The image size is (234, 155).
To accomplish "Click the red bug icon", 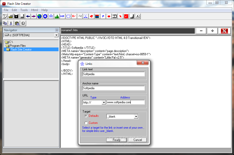I will [109, 16].
